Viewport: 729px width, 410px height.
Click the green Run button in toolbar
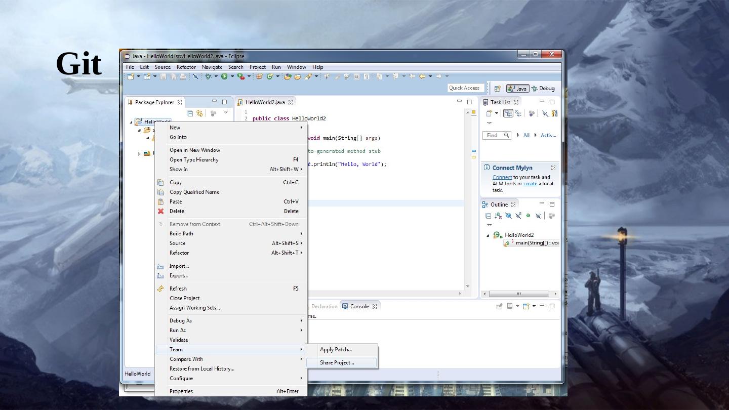click(224, 76)
